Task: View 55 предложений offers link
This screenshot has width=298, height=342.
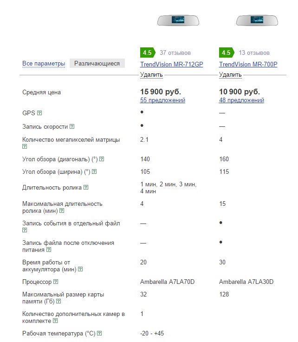Action: 162,100
